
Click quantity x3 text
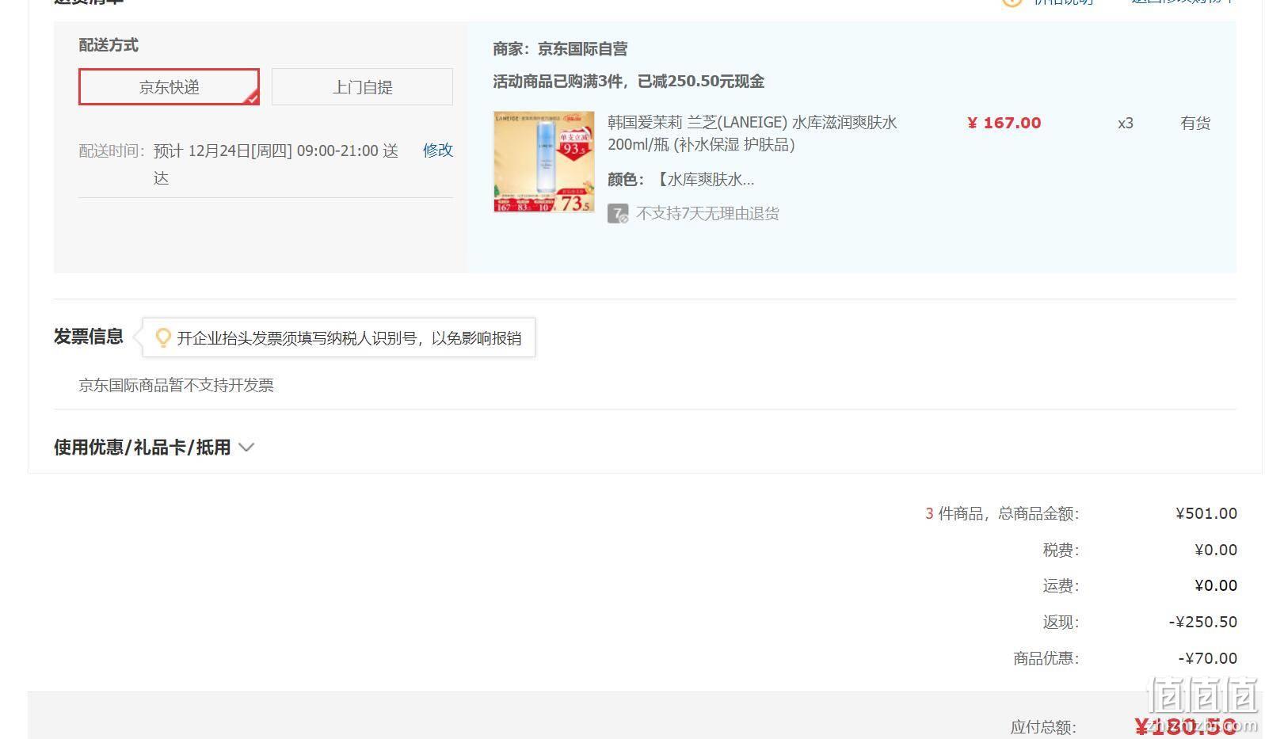1126,124
